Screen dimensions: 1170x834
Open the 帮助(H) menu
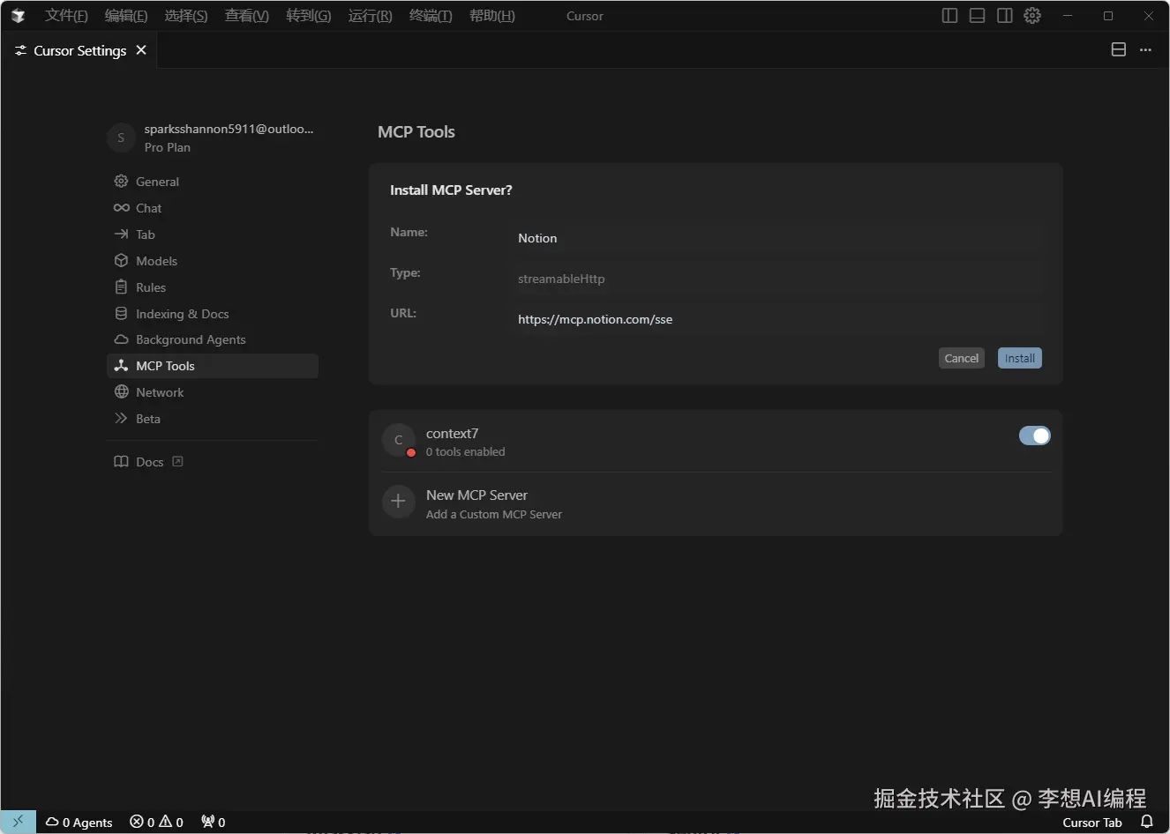click(492, 16)
